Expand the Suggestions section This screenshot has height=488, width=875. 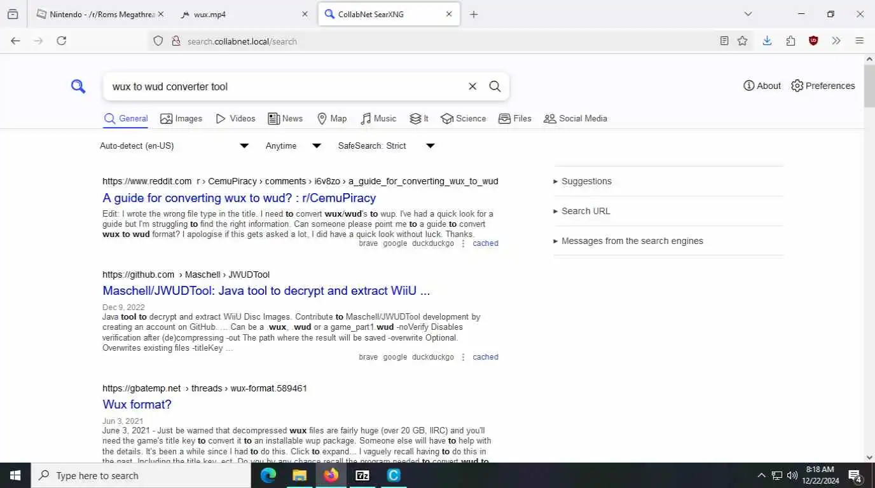tap(668, 181)
